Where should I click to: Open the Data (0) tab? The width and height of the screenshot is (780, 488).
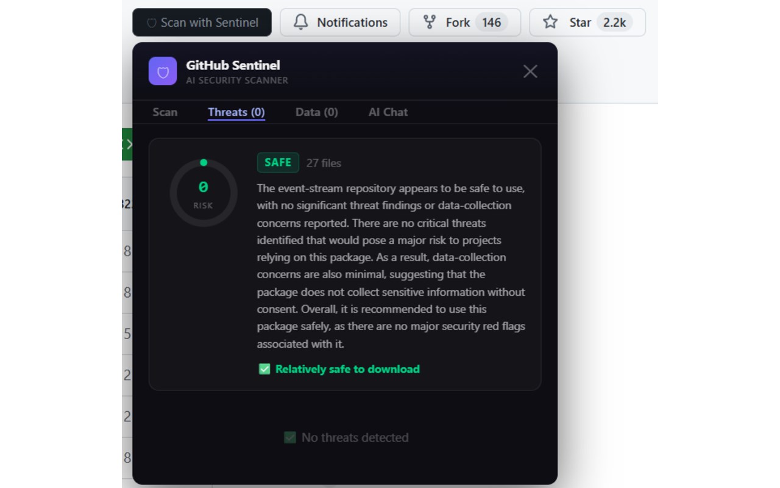(317, 112)
